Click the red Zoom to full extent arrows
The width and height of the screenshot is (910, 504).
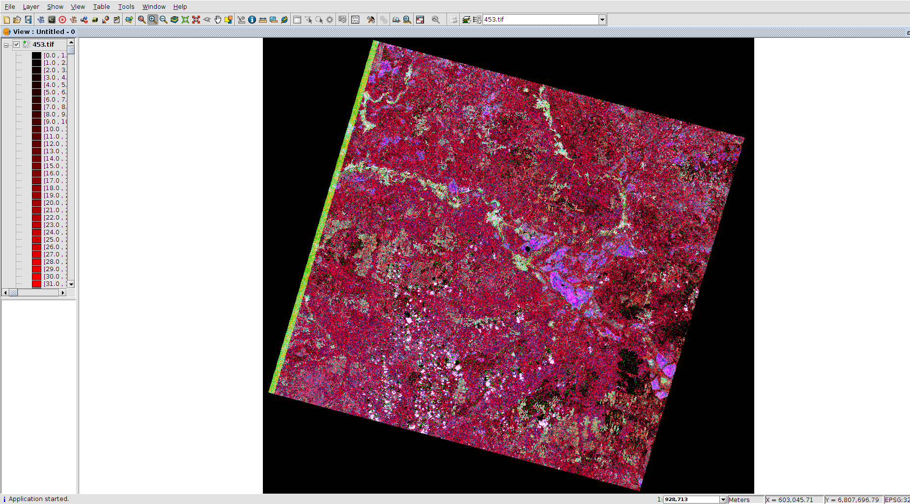click(x=196, y=20)
